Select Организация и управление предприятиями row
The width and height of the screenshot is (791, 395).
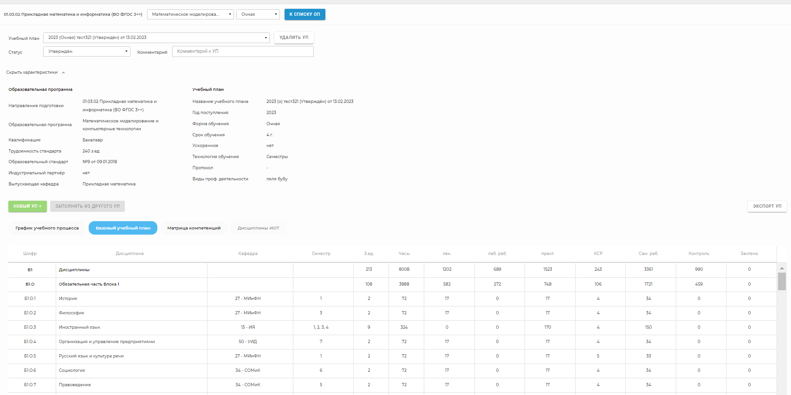coord(392,342)
